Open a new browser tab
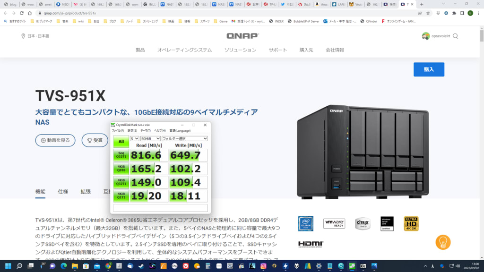 (422, 4)
